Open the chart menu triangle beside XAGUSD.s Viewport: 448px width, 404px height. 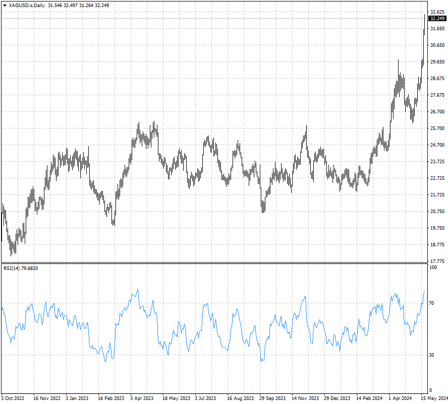pyautogui.click(x=5, y=6)
